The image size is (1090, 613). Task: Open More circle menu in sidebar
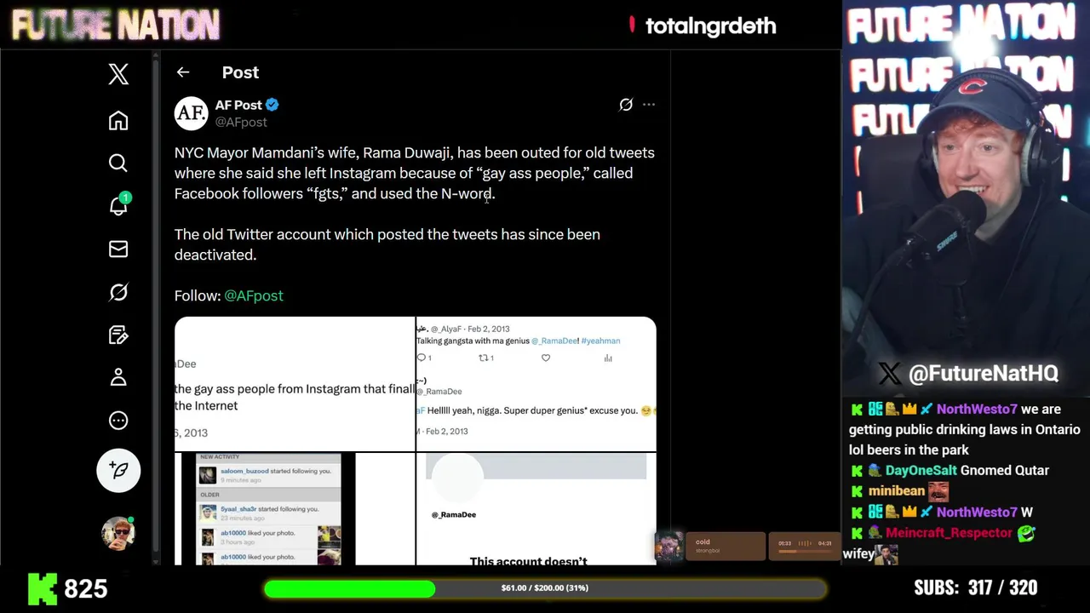pyautogui.click(x=118, y=421)
